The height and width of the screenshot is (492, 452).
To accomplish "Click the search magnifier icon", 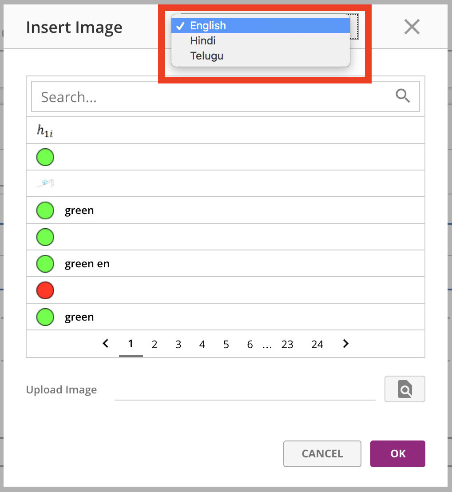I will [403, 95].
